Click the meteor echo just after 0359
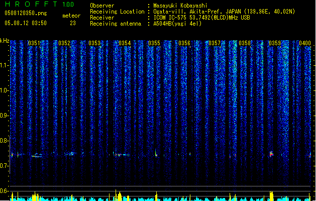The width and height of the screenshot is (316, 201). 271,154
